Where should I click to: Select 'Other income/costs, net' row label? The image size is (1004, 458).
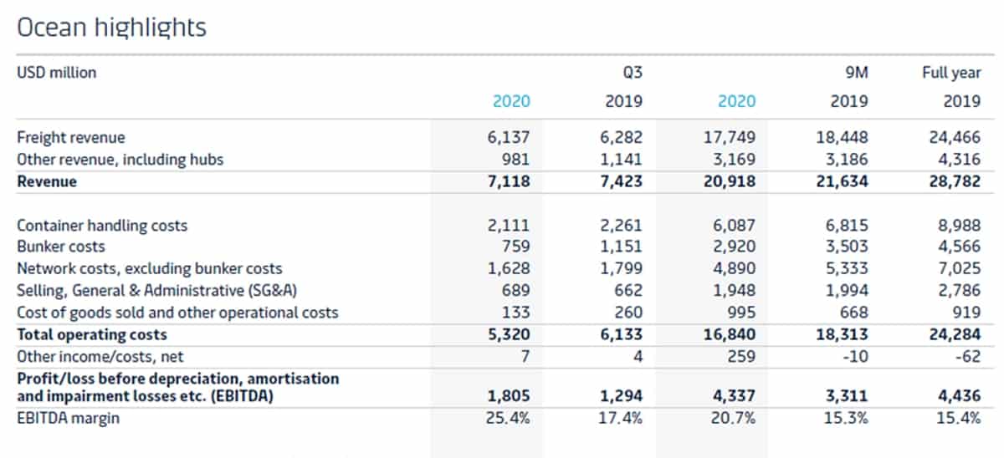95,357
